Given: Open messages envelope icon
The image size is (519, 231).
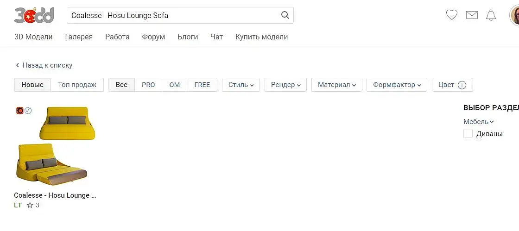Looking at the screenshot, I should [x=472, y=15].
